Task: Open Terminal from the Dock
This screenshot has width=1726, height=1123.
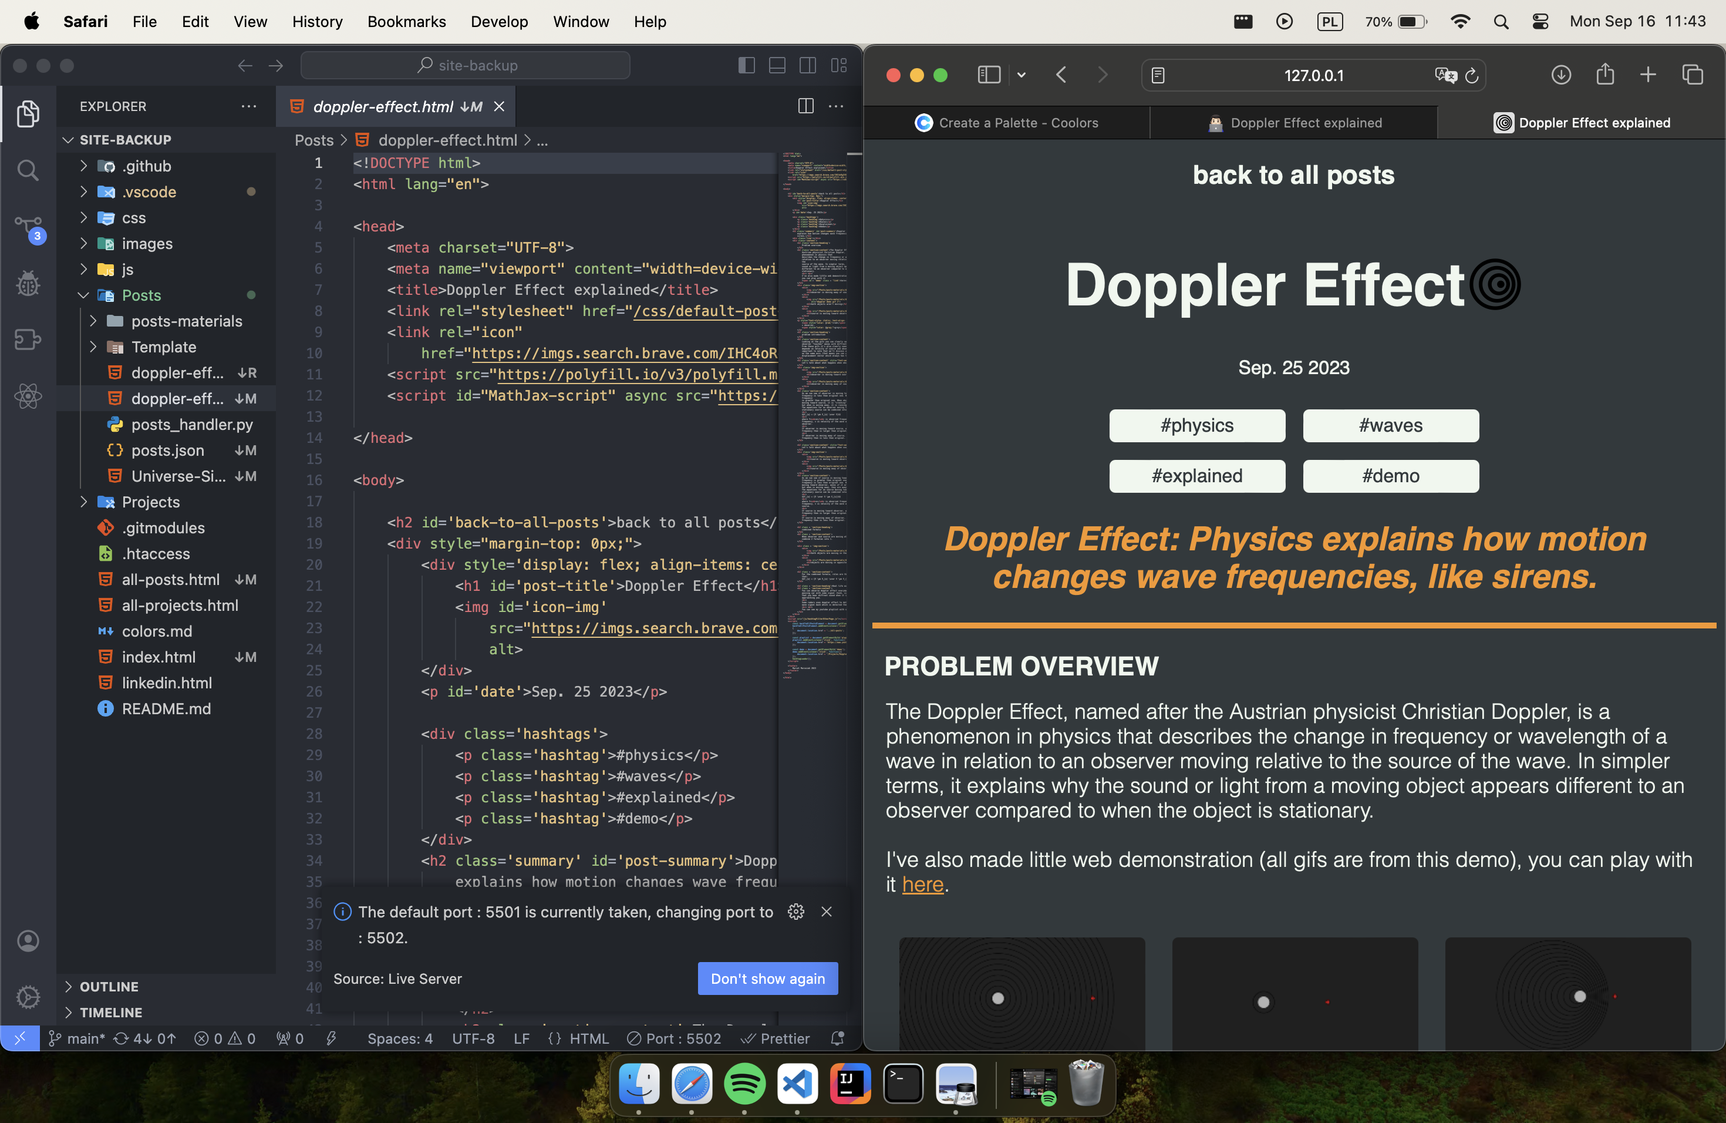Action: 903,1084
